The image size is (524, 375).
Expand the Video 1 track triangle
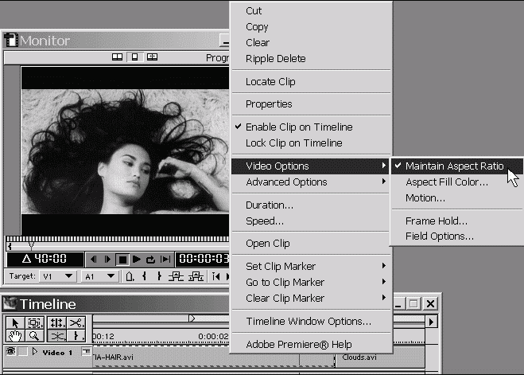(x=35, y=351)
